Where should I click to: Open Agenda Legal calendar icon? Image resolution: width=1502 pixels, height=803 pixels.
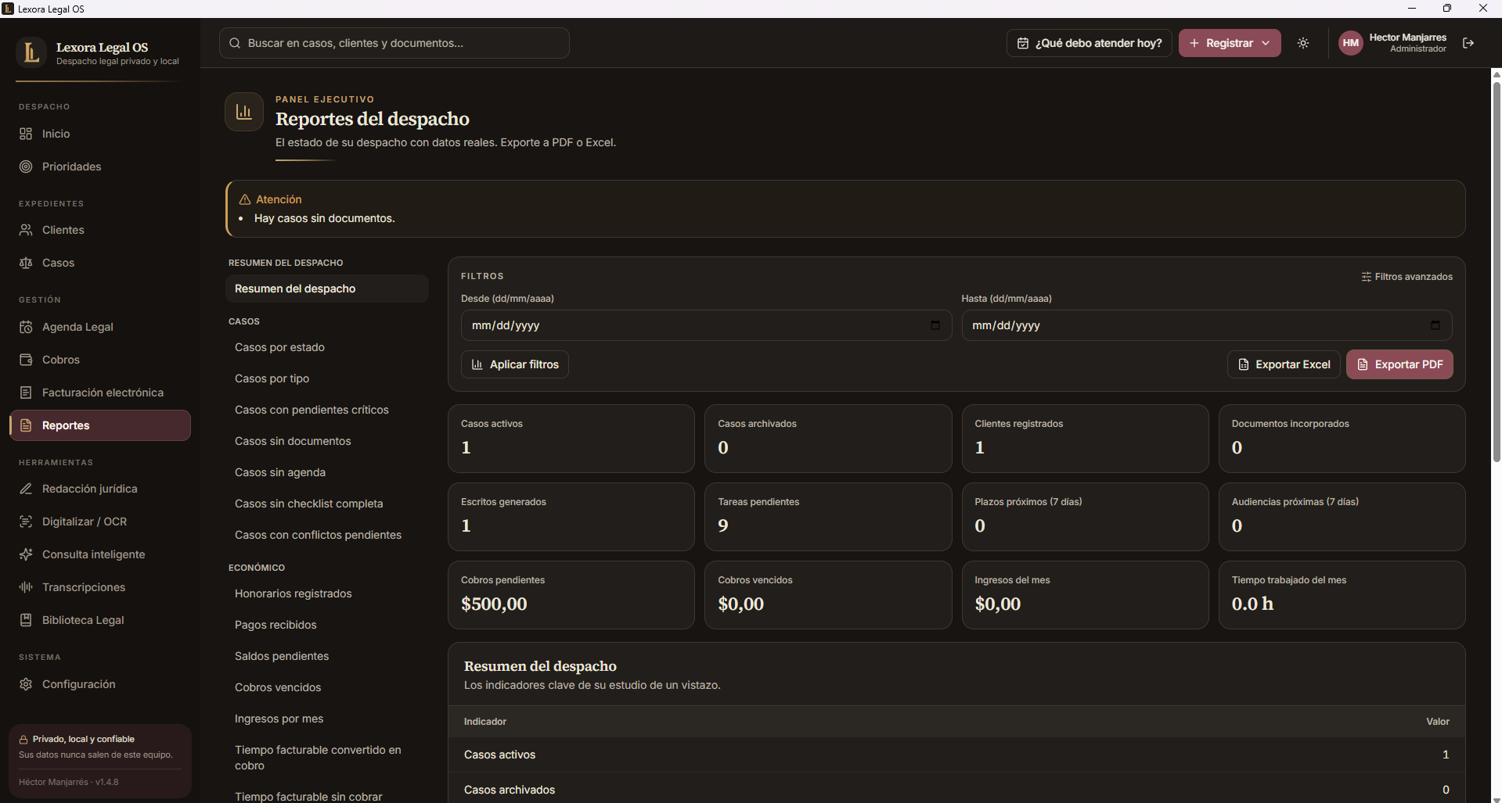26,327
